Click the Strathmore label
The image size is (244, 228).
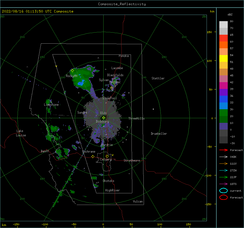132,160
